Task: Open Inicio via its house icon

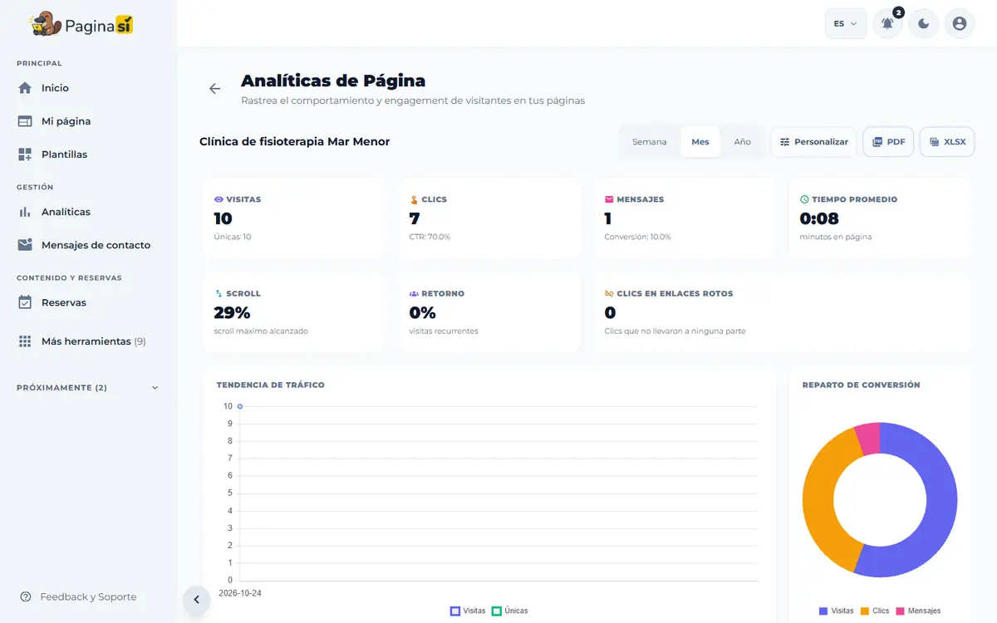Action: pos(25,88)
